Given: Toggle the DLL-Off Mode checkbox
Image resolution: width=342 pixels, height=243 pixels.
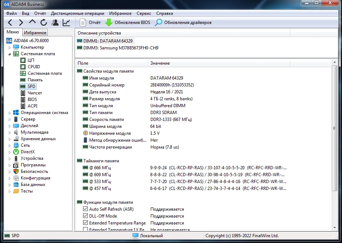Looking at the screenshot, I should point(86,216).
